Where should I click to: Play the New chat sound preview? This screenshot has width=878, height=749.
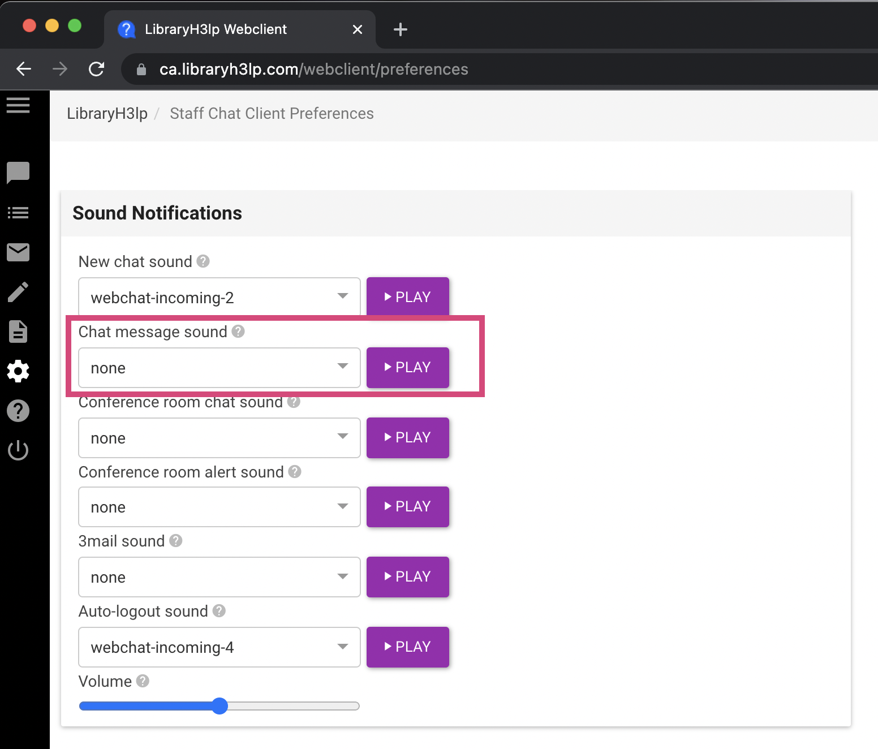[x=407, y=296]
